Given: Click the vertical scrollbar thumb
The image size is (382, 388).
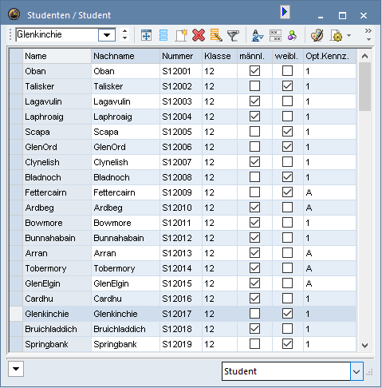Looking at the screenshot, I should [x=364, y=86].
